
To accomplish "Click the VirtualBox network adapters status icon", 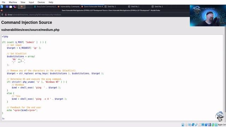I will (x=193, y=125).
